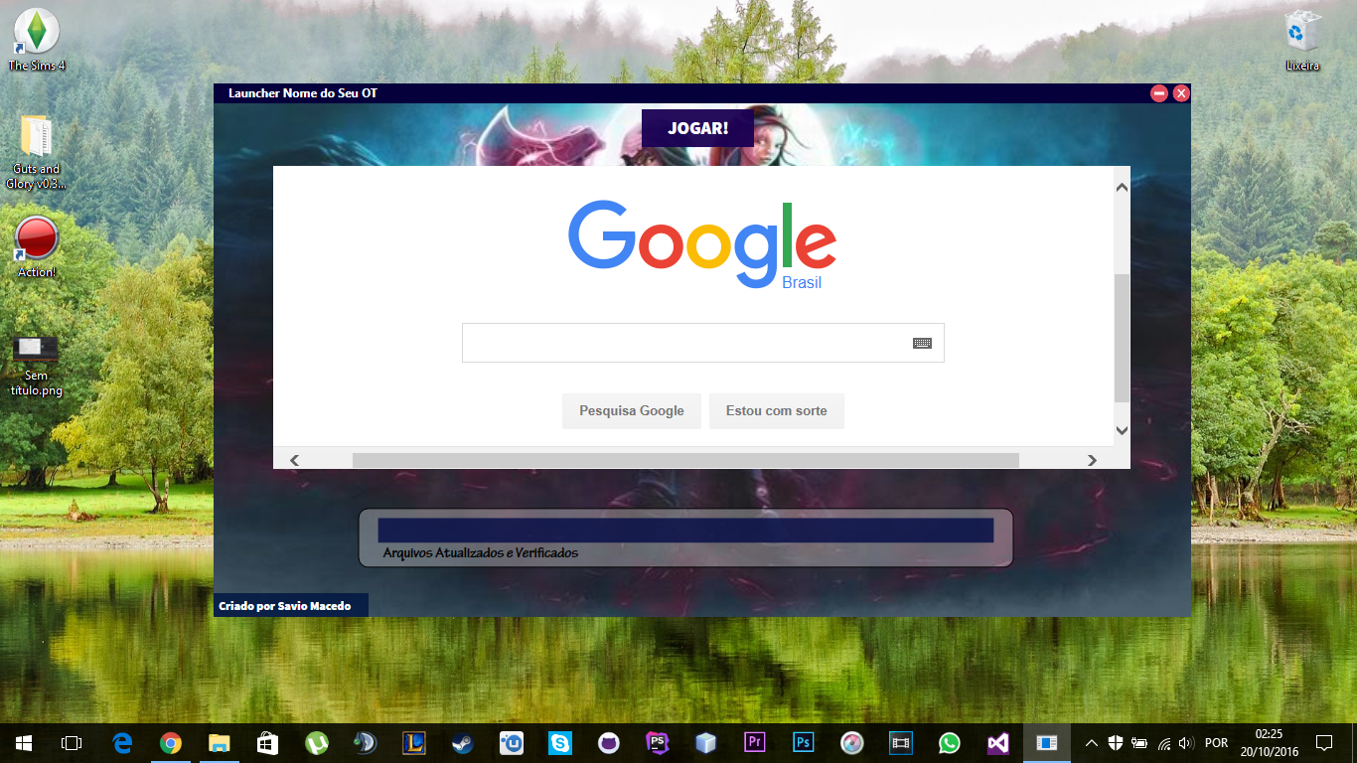Open WhatsApp from the taskbar
1357x763 pixels.
[x=950, y=742]
